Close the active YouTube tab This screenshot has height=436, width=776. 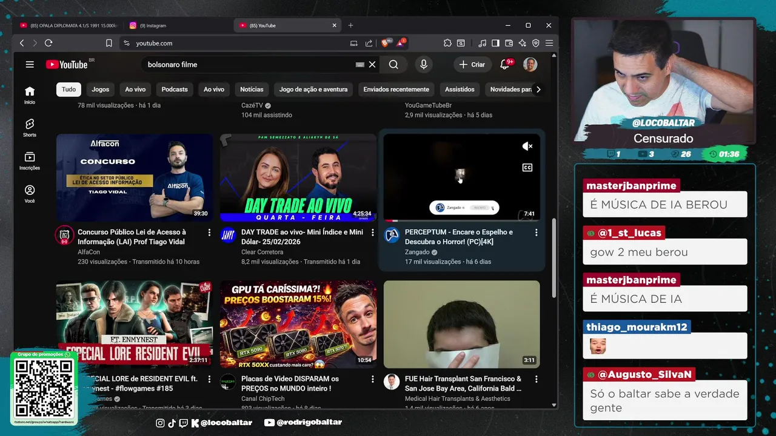(x=334, y=25)
